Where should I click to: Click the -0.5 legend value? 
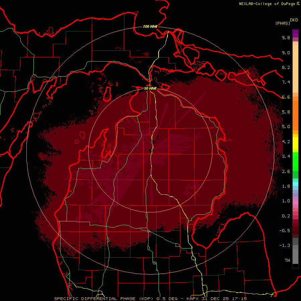(x=285, y=231)
